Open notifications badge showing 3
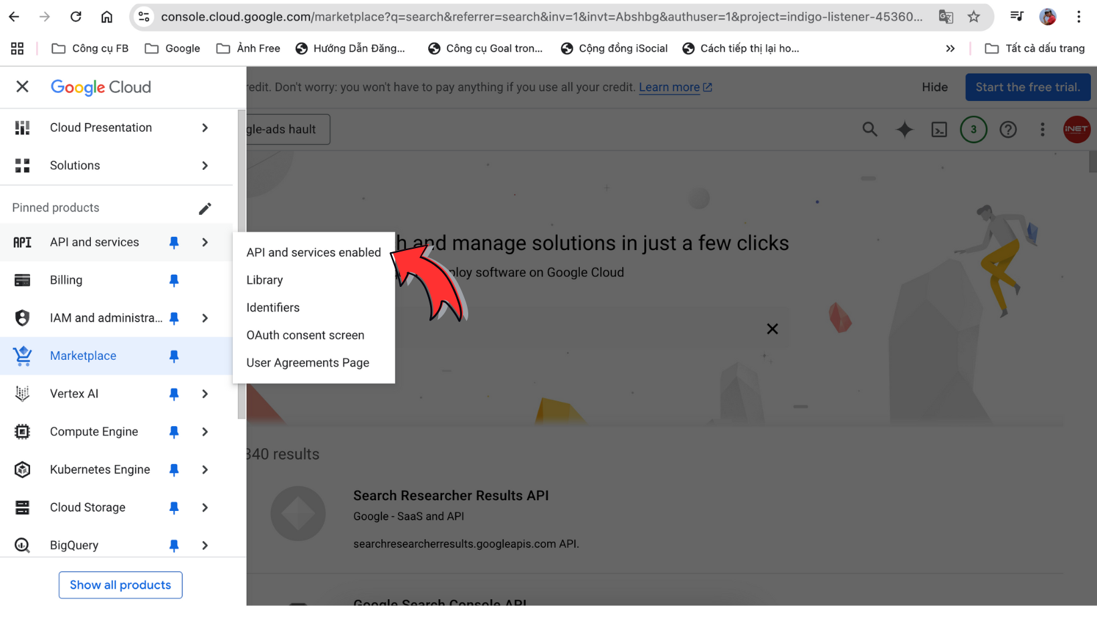 (x=973, y=129)
